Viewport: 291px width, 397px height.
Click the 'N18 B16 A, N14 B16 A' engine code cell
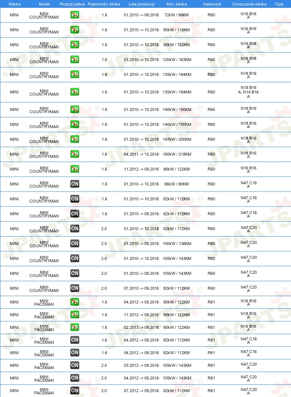[249, 92]
